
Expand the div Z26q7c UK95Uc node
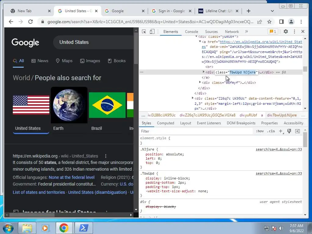click(193, 98)
